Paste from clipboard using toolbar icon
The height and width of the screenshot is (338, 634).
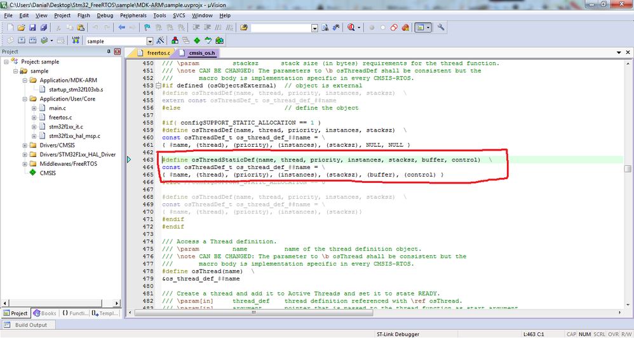tap(81, 27)
